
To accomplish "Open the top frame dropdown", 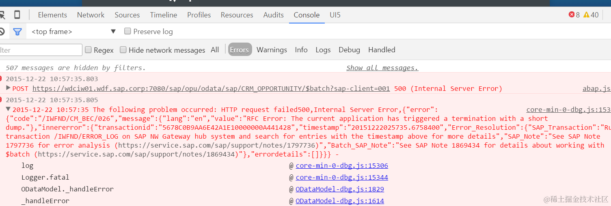I will pos(73,32).
